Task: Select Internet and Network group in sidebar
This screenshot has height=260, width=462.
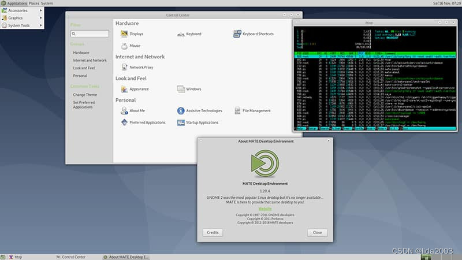Action: (90, 61)
